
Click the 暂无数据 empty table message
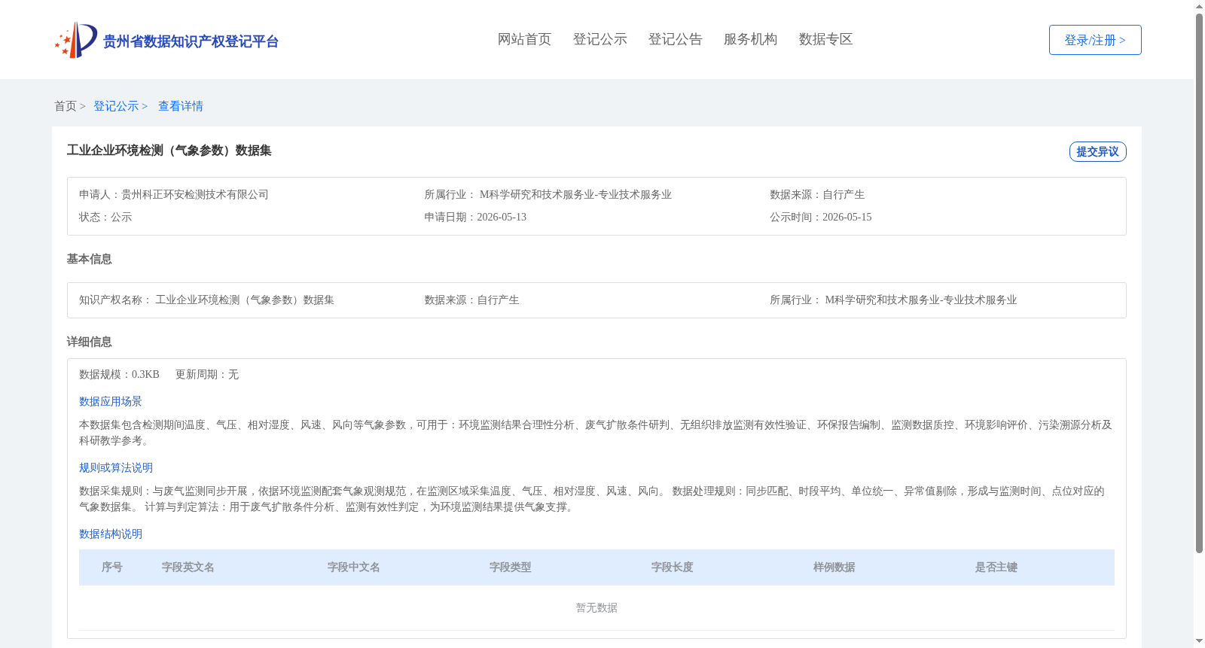[596, 608]
